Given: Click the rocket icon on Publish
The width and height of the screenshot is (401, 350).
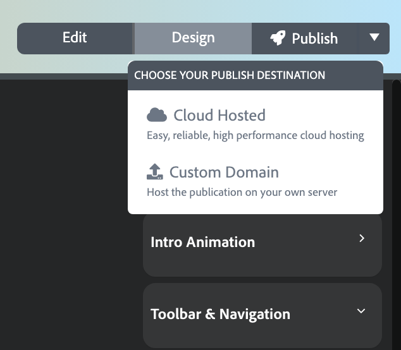Looking at the screenshot, I should [x=278, y=39].
